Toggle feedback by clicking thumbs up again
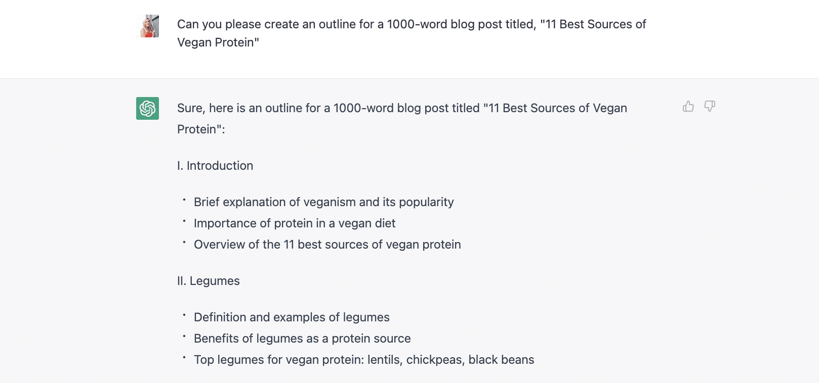Viewport: 819px width, 383px height. tap(688, 106)
